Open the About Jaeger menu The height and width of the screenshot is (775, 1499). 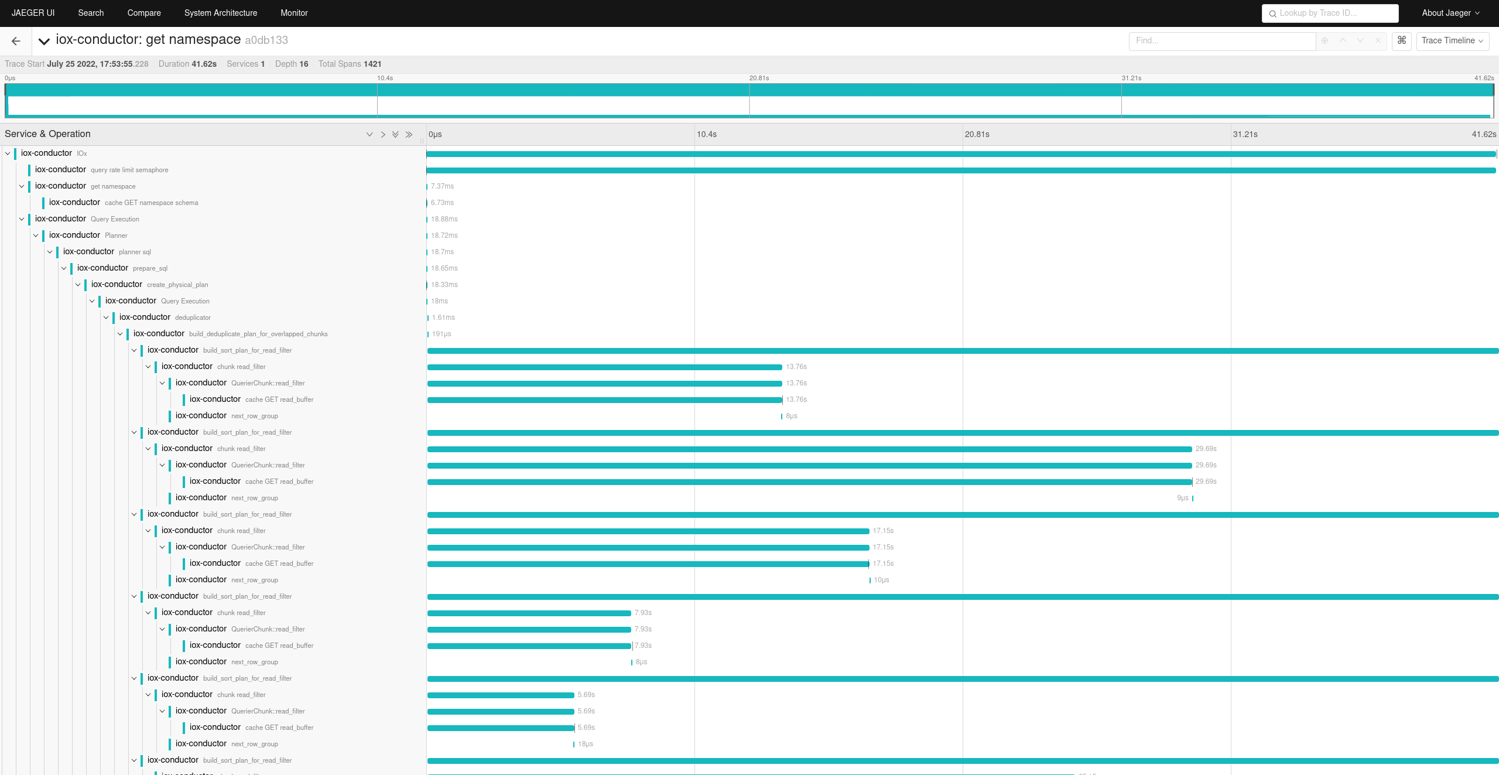point(1451,13)
